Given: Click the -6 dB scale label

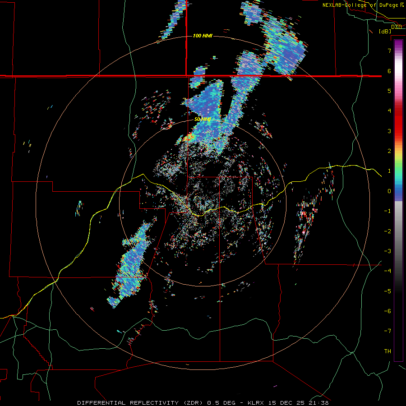Looking at the screenshot, I should 388,311.
